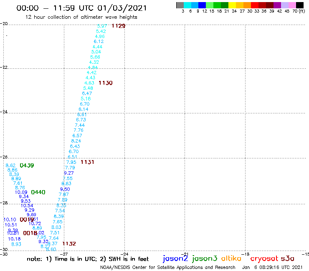This screenshot has height=271, width=309.
Task: Click the wave height value 5.18
Action: 86,98
